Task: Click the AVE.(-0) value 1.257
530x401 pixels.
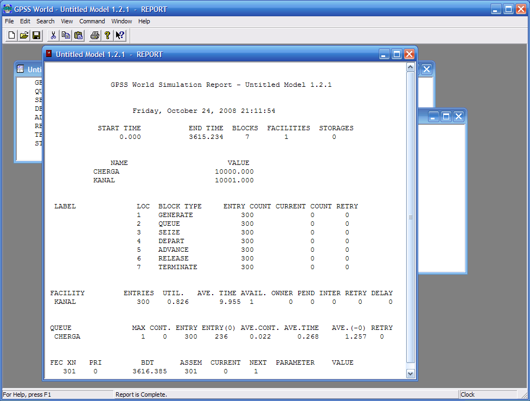Action: pos(355,337)
